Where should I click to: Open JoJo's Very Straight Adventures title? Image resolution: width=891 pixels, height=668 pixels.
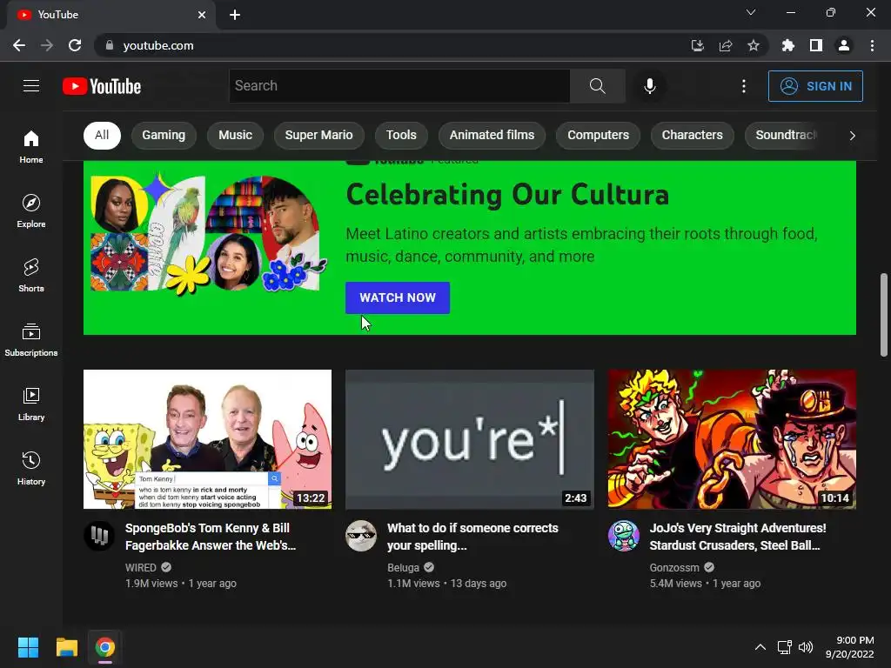coord(738,537)
